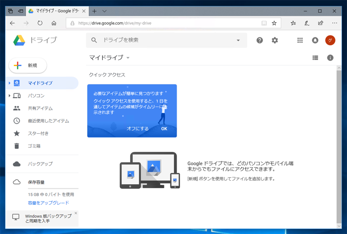Click the ドライブを検索 search field
The image size is (347, 234).
coord(166,40)
